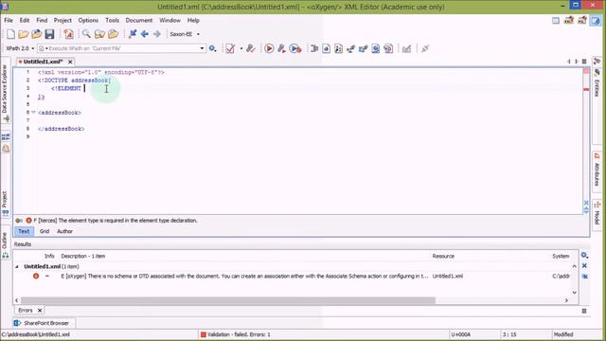Expand the XPath history dropdown arrow
The width and height of the screenshot is (606, 341).
pyautogui.click(x=202, y=48)
